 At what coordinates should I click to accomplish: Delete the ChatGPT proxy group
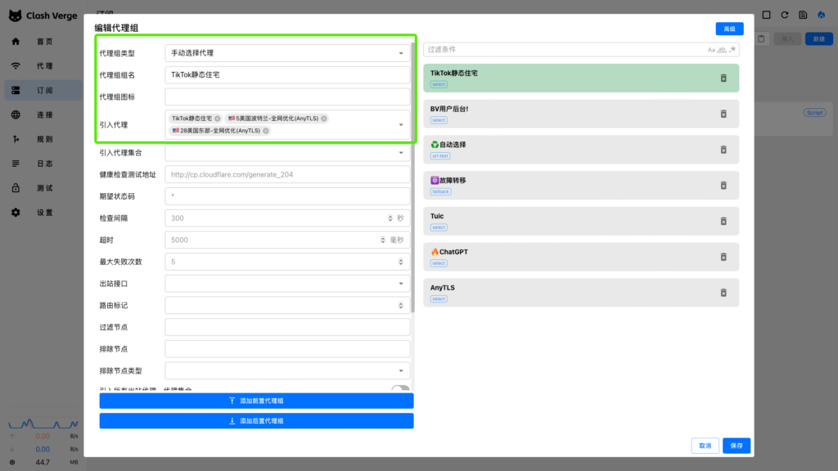(x=723, y=257)
